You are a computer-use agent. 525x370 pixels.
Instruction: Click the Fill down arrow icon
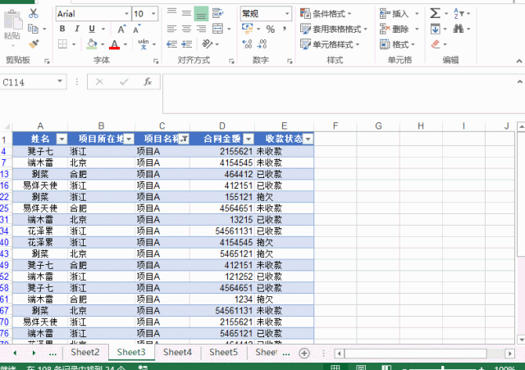tap(436, 30)
